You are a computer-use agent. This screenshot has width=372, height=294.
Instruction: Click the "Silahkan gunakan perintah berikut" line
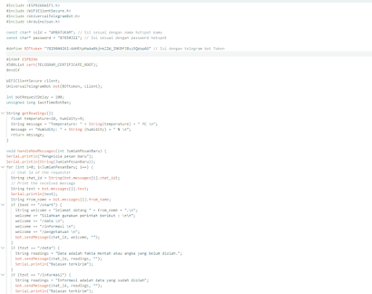[x=75, y=216]
